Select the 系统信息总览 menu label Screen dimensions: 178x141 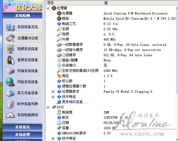27,27
